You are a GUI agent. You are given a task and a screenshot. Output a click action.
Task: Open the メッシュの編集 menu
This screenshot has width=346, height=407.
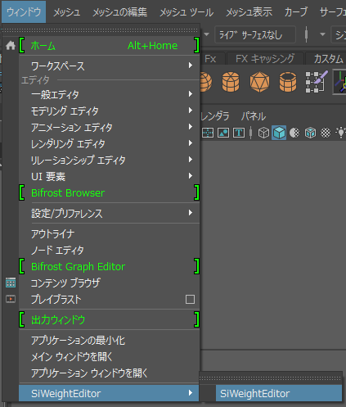tap(120, 12)
